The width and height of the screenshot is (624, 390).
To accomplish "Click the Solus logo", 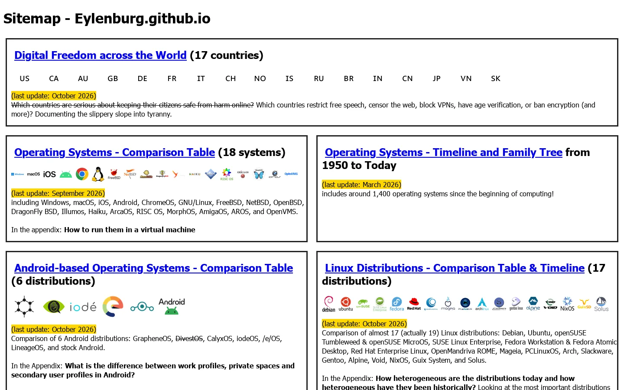I will pos(601,304).
